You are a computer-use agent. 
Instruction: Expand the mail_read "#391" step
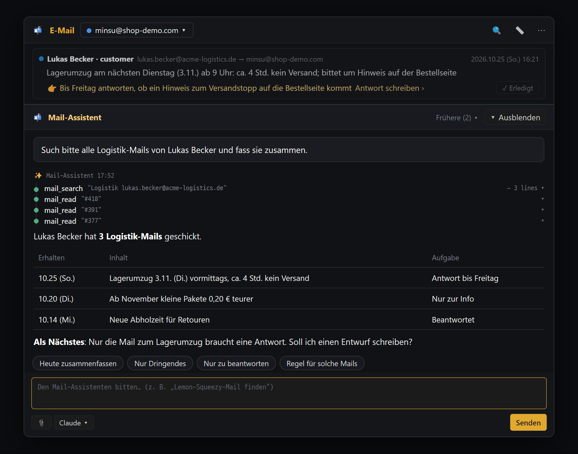(x=542, y=210)
